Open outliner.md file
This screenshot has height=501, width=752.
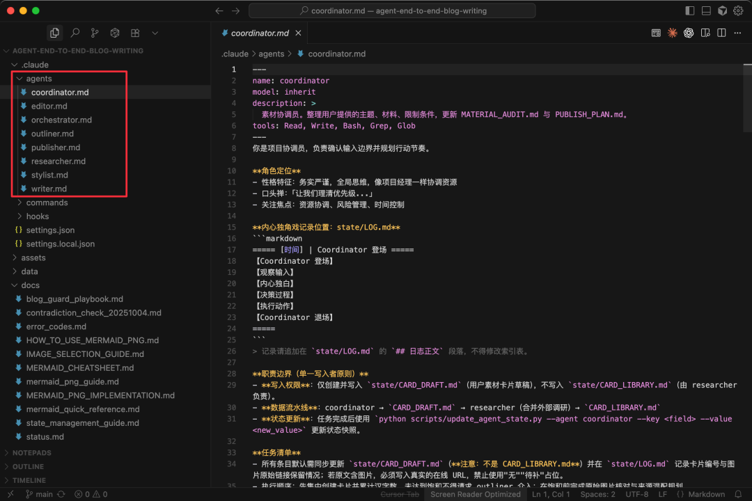pos(106,134)
